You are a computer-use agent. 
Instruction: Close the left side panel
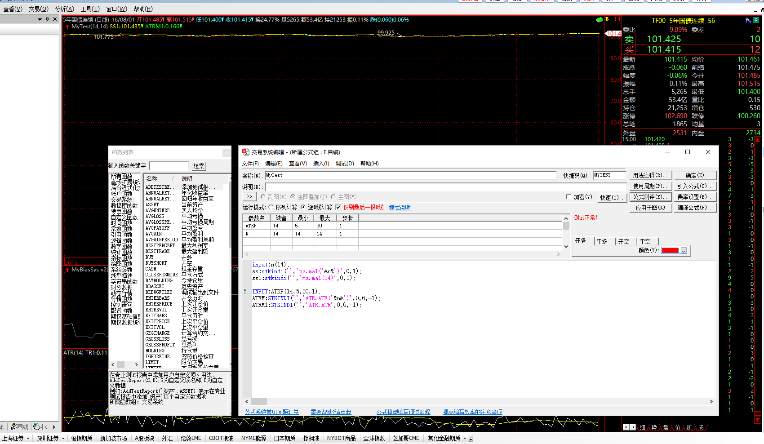55,19
